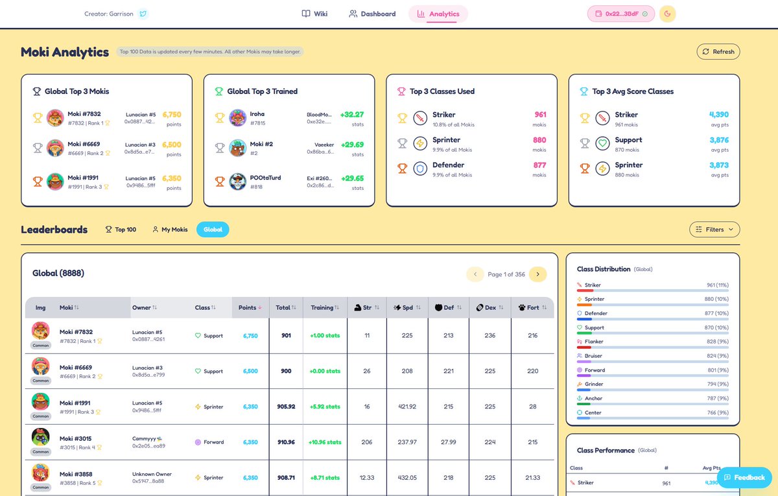Open the Wiki tab
Screen dimensions: 778x496
(314, 13)
